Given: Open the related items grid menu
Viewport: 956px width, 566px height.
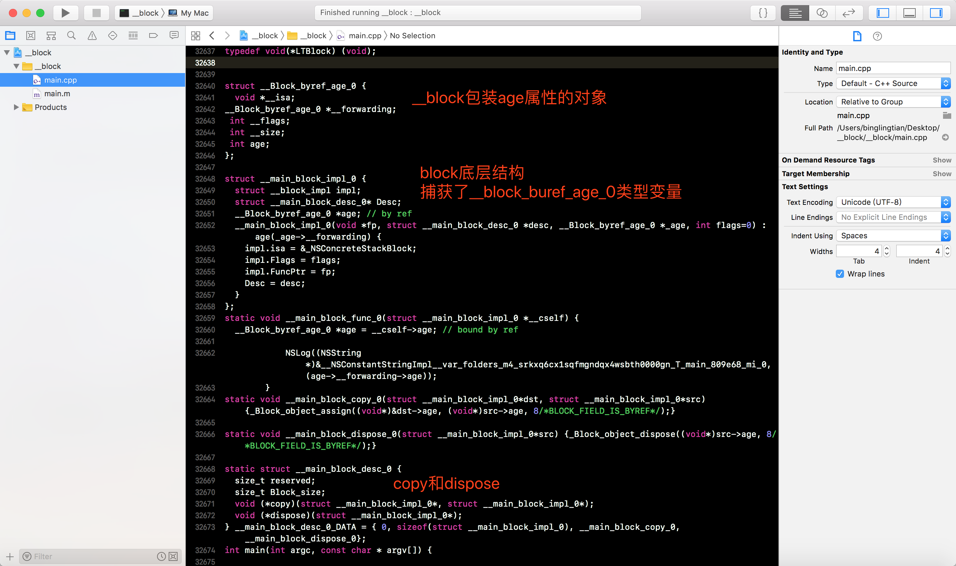Looking at the screenshot, I should (x=196, y=36).
